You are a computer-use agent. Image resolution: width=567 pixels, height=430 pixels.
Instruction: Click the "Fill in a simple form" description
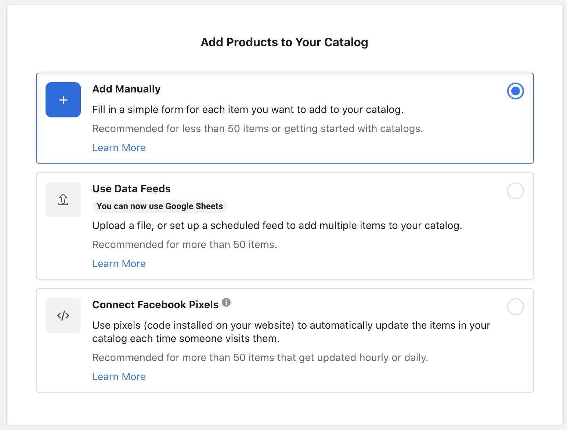click(248, 110)
